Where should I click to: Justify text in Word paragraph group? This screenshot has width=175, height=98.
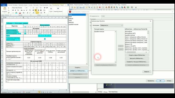41,10
